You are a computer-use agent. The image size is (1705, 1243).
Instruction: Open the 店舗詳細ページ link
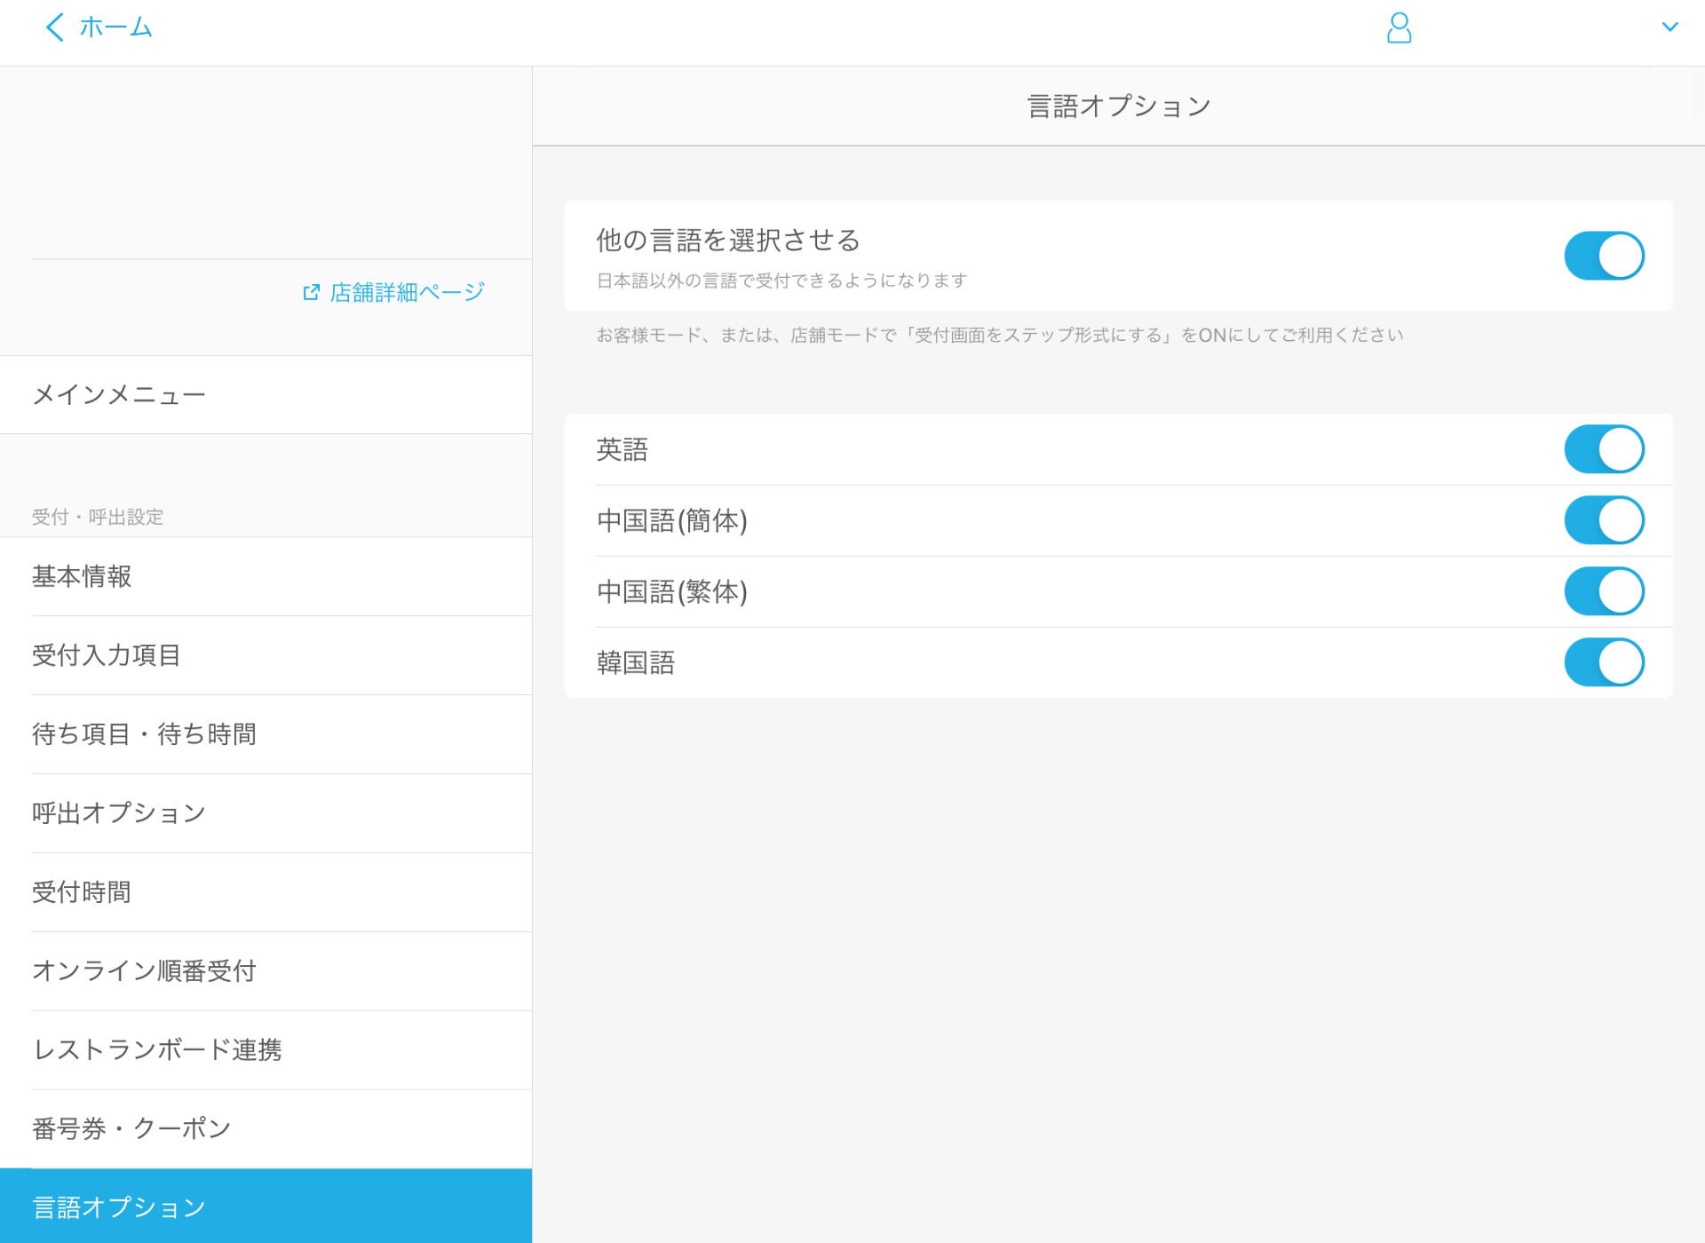407,292
